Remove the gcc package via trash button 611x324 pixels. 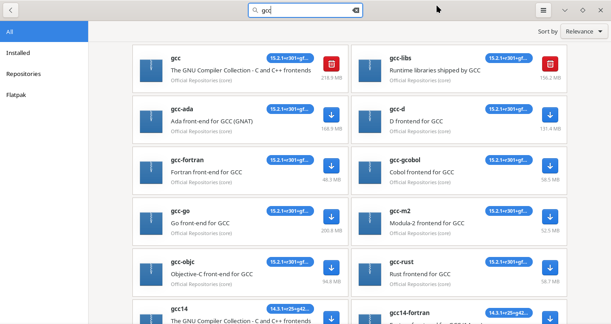pyautogui.click(x=331, y=64)
